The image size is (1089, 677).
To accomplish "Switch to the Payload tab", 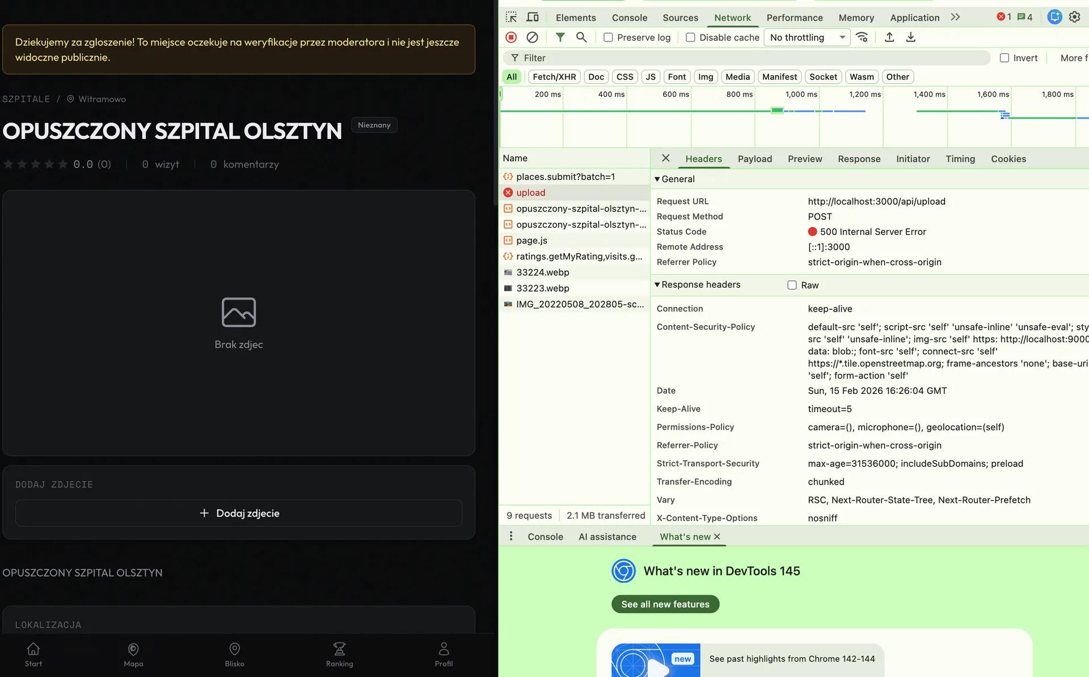I will pos(754,159).
